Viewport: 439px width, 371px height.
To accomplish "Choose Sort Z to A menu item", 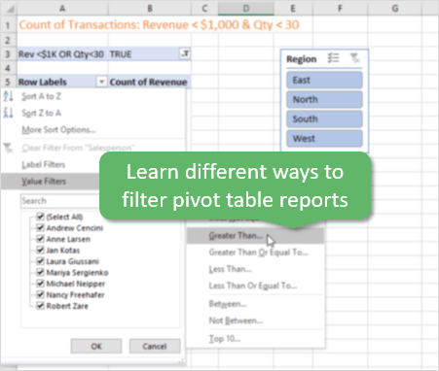I will click(93, 113).
